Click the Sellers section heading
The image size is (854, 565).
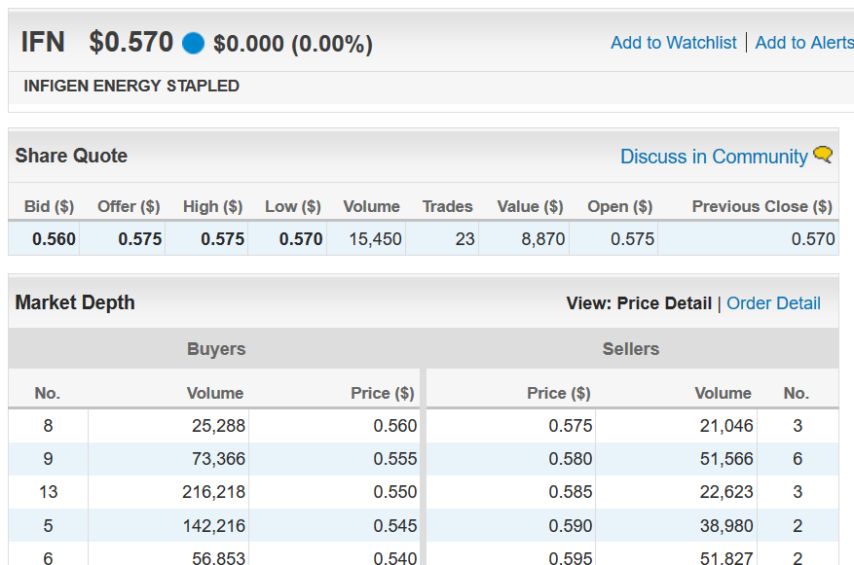coord(631,349)
